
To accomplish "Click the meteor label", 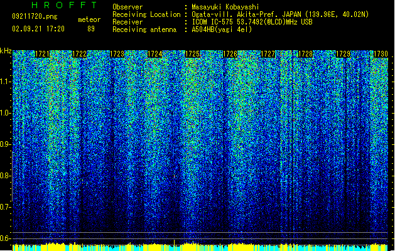I will [x=89, y=19].
